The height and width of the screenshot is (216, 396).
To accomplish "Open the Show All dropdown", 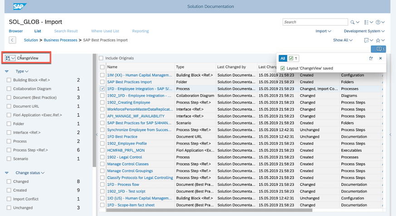I will click(343, 40).
